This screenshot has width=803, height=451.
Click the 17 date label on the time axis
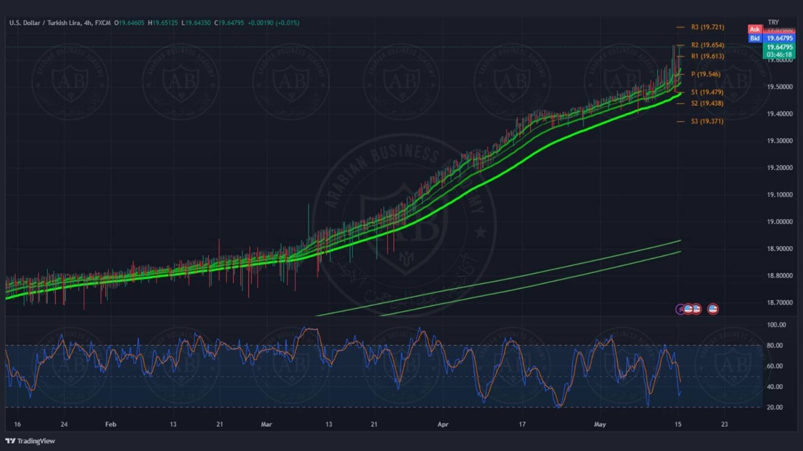point(522,424)
